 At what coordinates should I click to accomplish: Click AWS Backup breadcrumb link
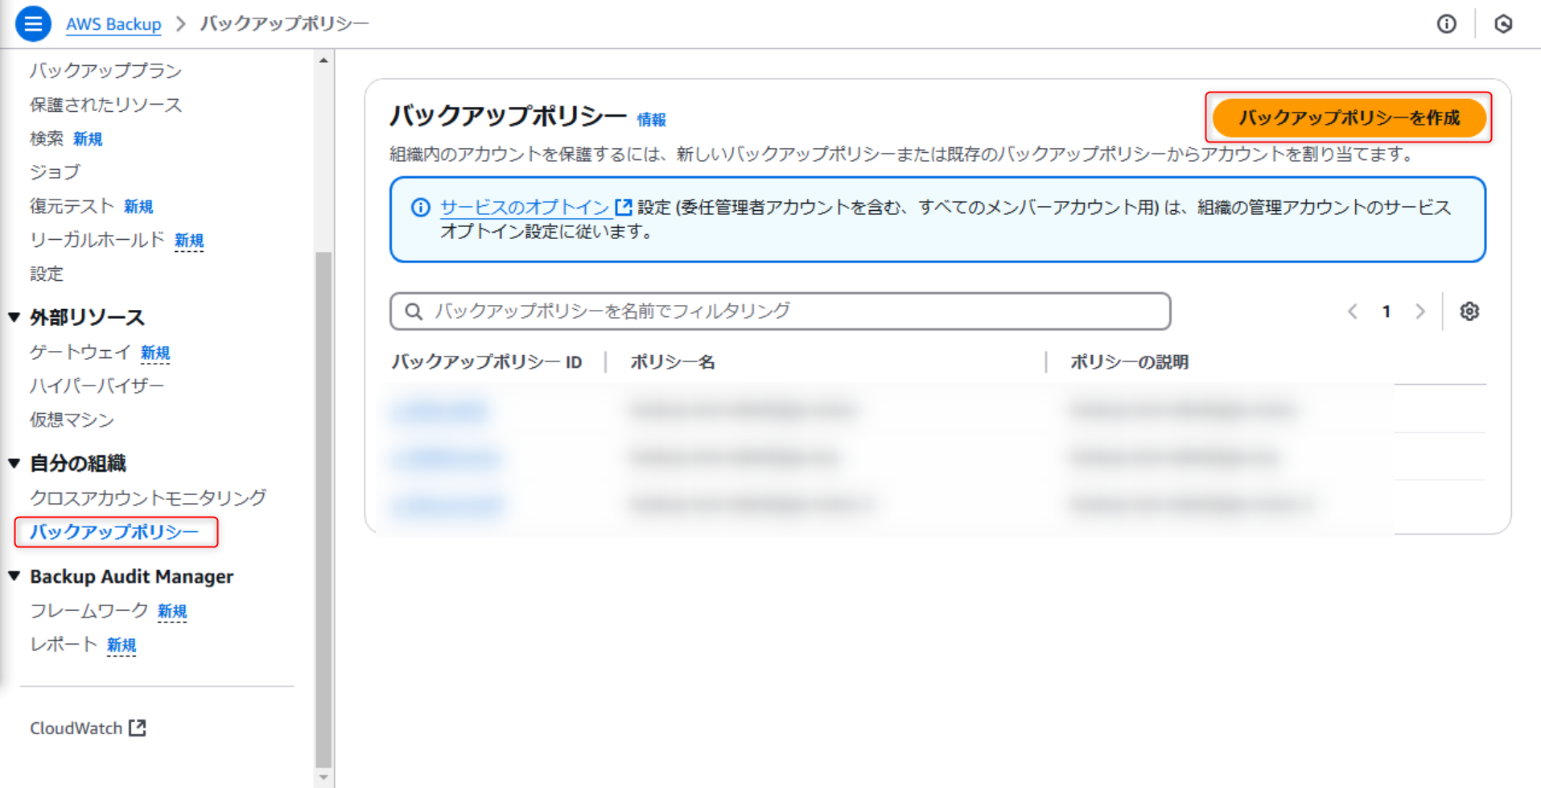coord(113,24)
